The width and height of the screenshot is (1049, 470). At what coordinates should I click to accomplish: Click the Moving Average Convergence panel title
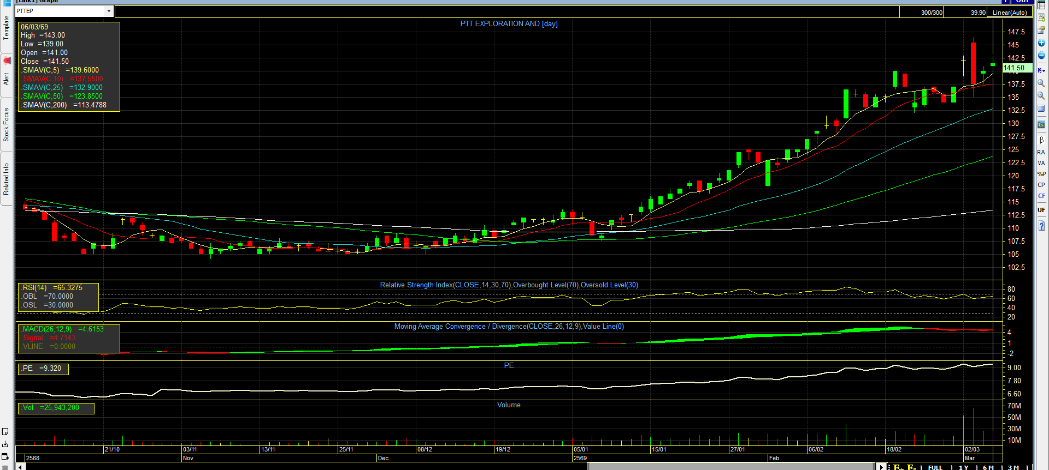(509, 326)
